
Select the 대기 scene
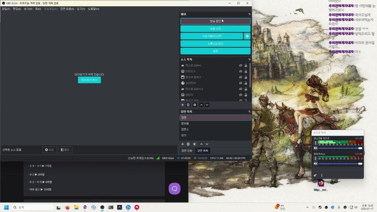point(215,135)
